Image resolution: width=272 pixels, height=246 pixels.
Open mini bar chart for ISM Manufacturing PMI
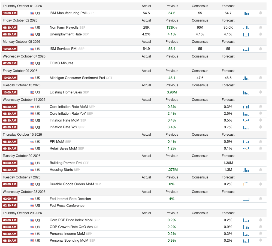[246, 13]
